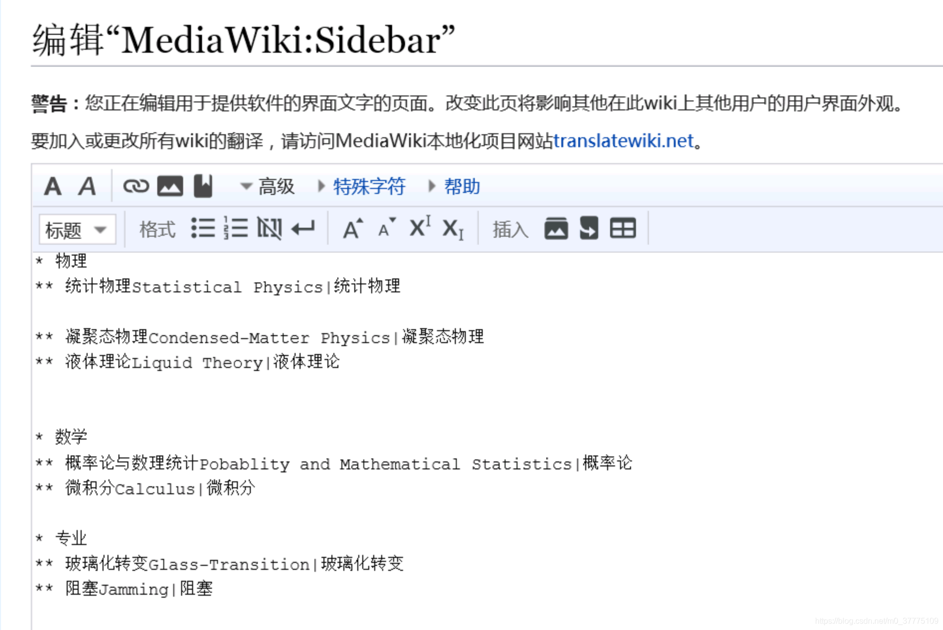Insert a redirect using the curved-arrow icon
Viewport: 943px width, 630px height.
click(x=588, y=228)
